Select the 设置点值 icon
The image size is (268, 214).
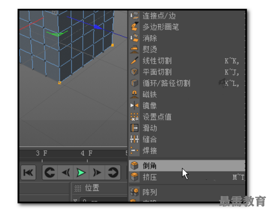[134, 117]
